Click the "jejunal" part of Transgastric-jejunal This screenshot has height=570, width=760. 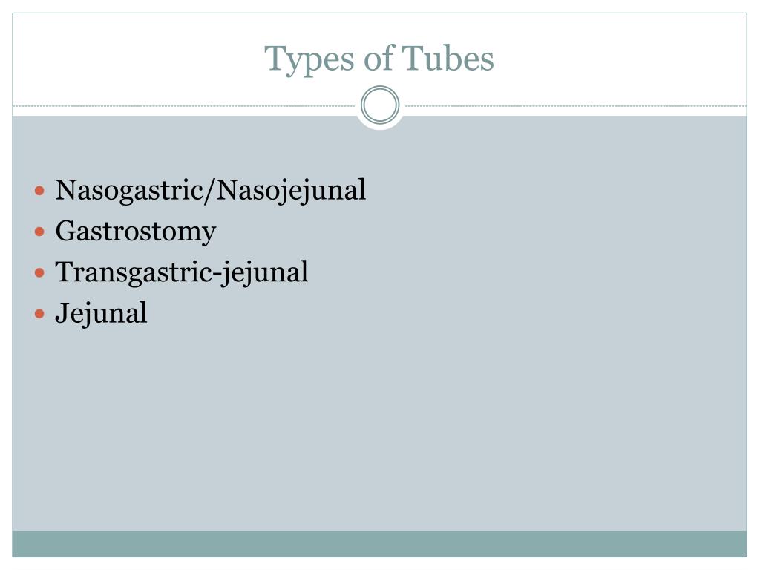tap(265, 272)
